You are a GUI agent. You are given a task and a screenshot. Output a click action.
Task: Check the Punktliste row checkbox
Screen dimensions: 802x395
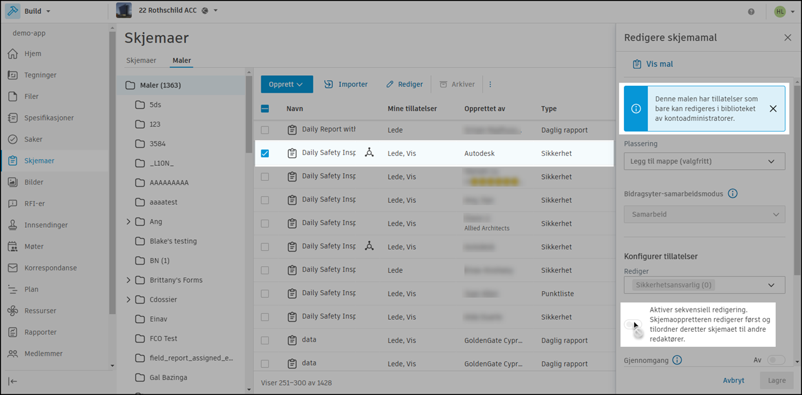(x=265, y=294)
